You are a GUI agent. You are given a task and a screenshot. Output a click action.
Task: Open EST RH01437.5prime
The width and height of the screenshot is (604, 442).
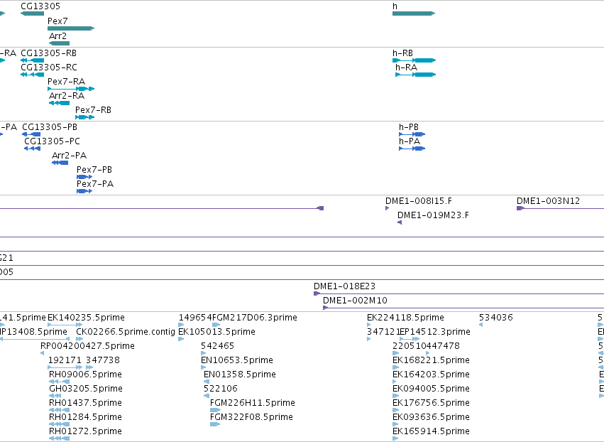click(60, 410)
